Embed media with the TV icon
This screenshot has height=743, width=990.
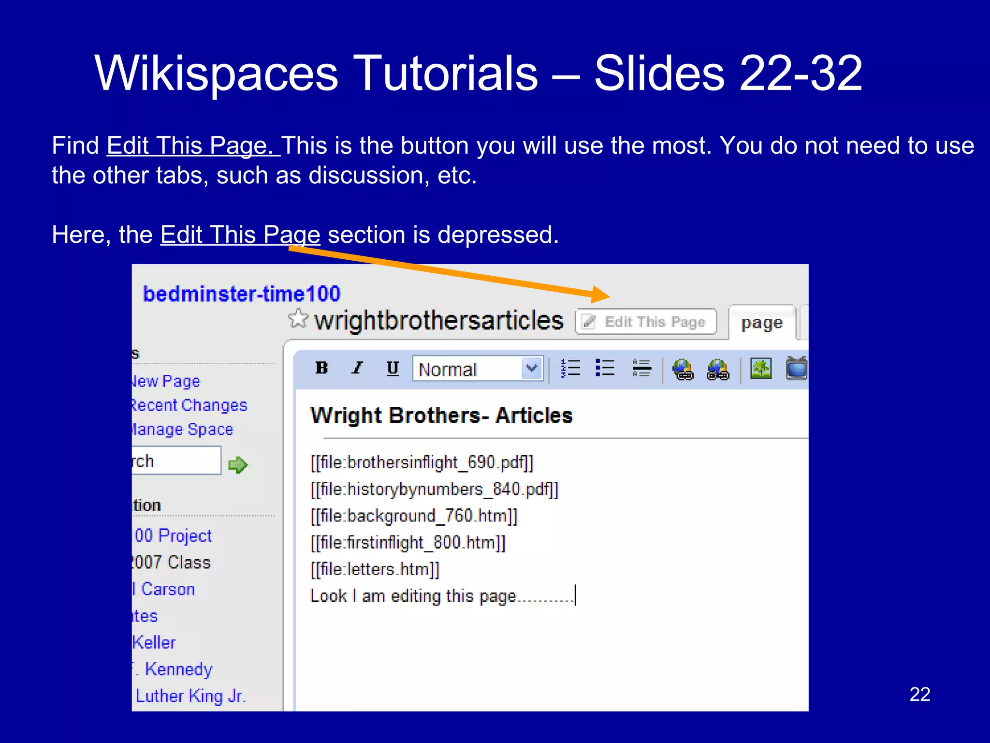tap(797, 369)
